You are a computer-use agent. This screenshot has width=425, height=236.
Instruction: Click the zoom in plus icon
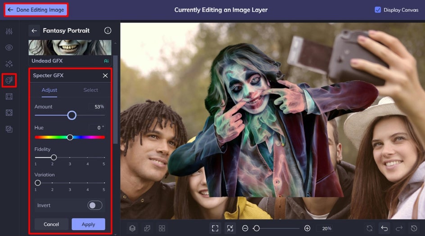(x=307, y=228)
